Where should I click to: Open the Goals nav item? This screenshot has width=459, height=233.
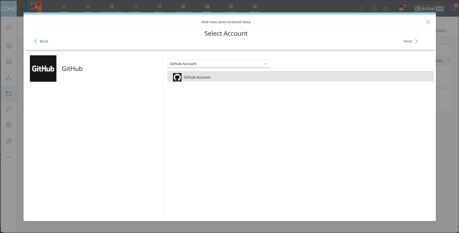click(x=231, y=8)
